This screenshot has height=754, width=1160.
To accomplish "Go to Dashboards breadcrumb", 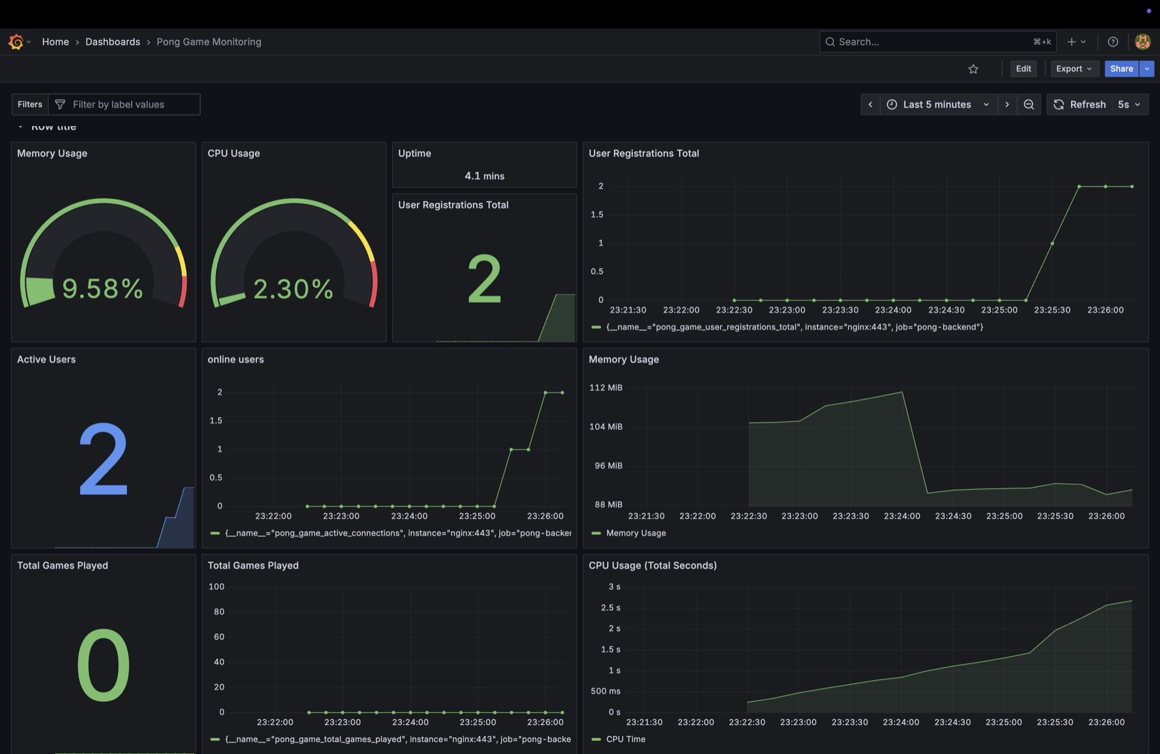I will (112, 42).
